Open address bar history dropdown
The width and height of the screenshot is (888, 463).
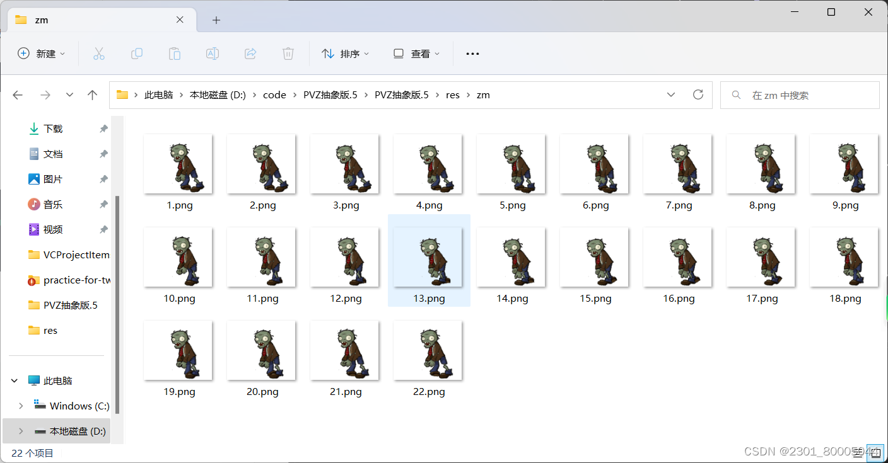click(x=670, y=94)
